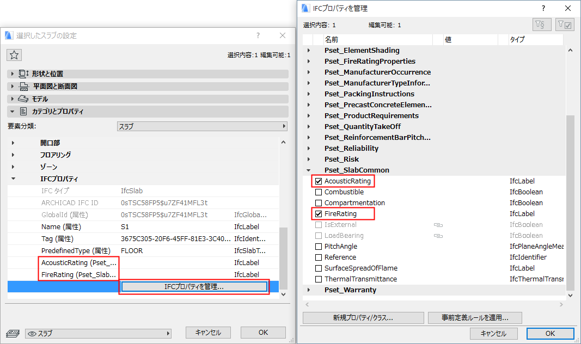This screenshot has height=344, width=581.
Task: Click the filter-by-rule funnel icon
Action: point(542,24)
